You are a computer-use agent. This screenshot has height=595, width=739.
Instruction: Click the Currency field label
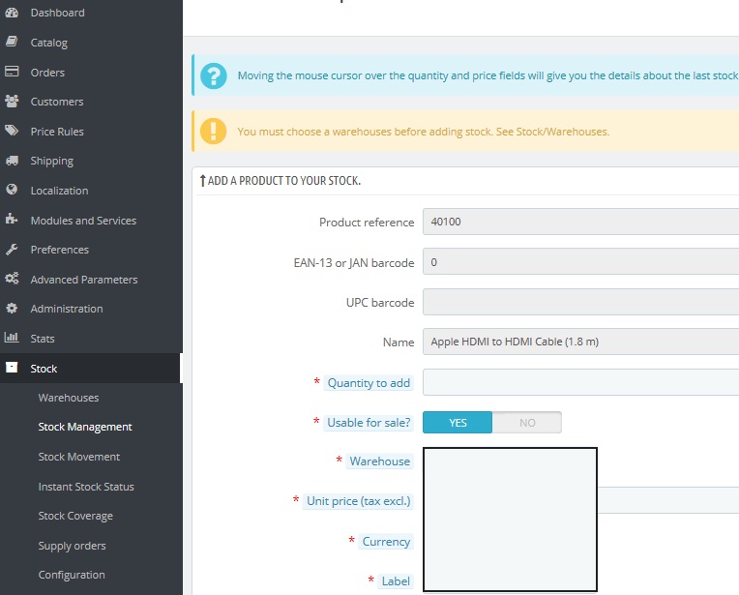click(x=386, y=542)
